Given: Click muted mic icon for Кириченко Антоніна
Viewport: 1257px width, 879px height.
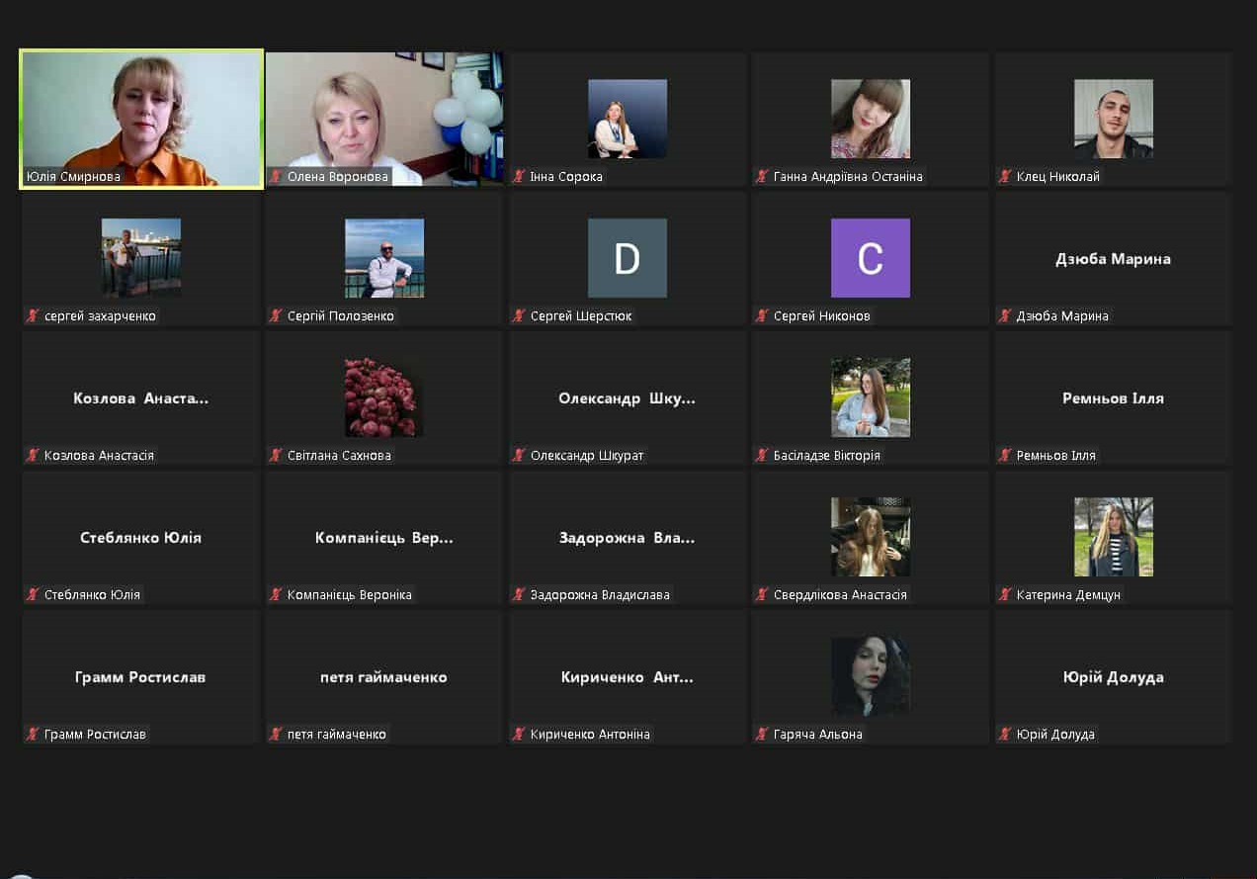Looking at the screenshot, I should point(519,735).
